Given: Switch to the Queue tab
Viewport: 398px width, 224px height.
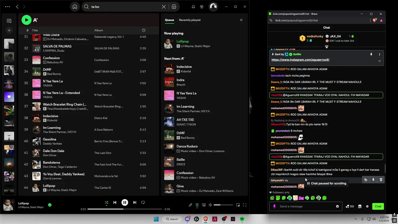Looking at the screenshot, I should point(169,20).
